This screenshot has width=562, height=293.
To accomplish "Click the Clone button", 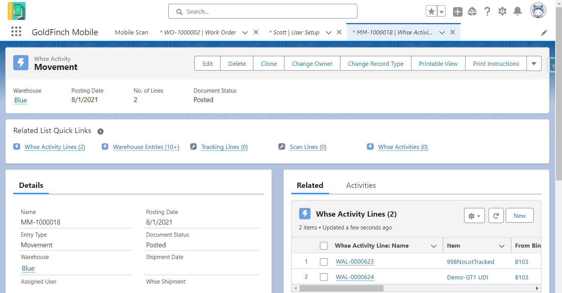I will [x=269, y=64].
